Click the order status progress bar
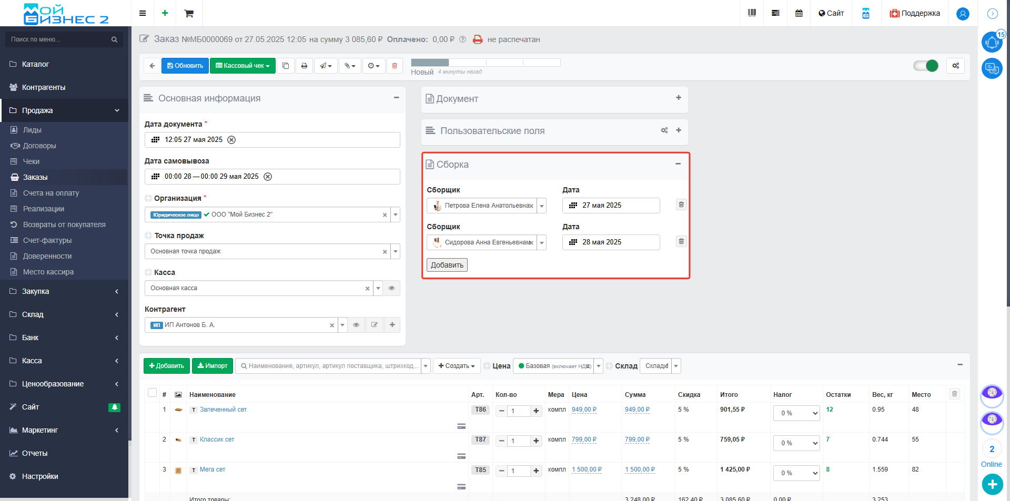The height and width of the screenshot is (501, 1010). click(x=486, y=63)
